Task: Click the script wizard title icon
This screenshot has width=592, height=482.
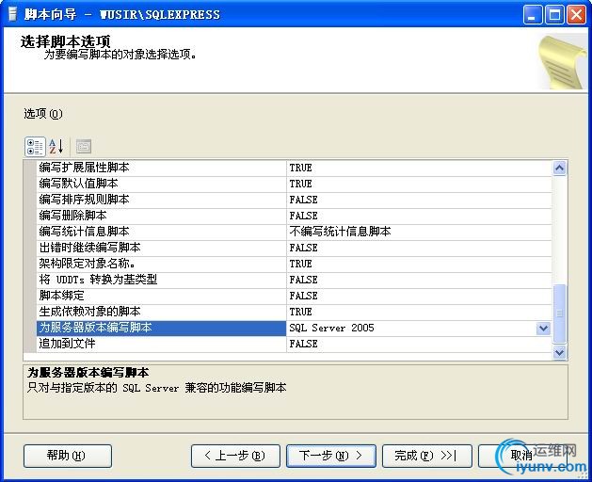Action: click(x=13, y=14)
